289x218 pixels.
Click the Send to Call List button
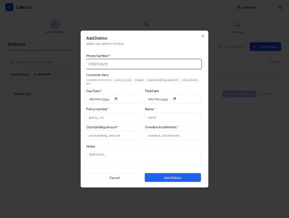pyautogui.click(x=239, y=94)
